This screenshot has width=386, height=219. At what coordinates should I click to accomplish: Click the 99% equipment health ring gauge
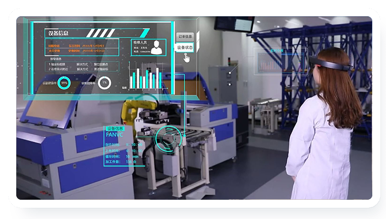click(64, 83)
